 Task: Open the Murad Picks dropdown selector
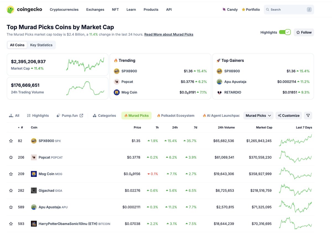258,115
